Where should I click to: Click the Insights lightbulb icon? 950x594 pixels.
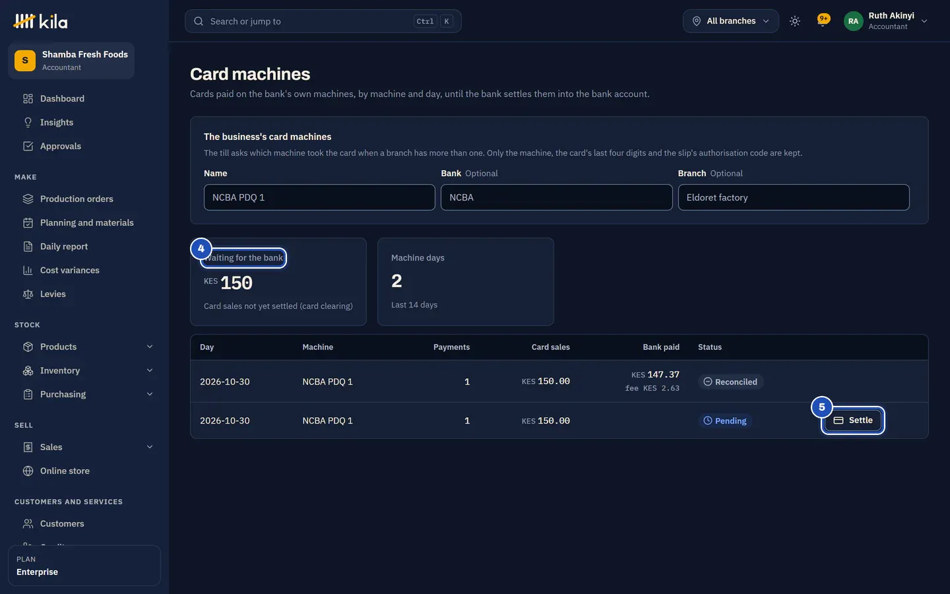click(x=28, y=122)
